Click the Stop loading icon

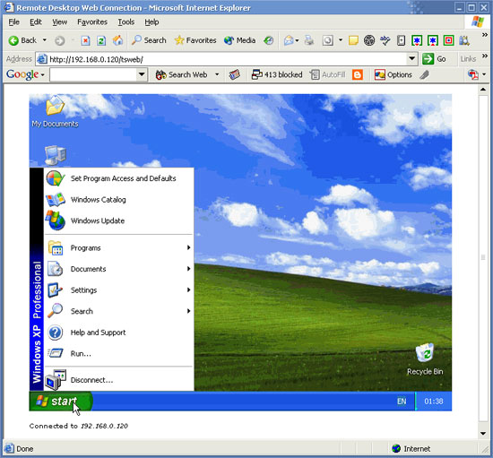point(85,40)
